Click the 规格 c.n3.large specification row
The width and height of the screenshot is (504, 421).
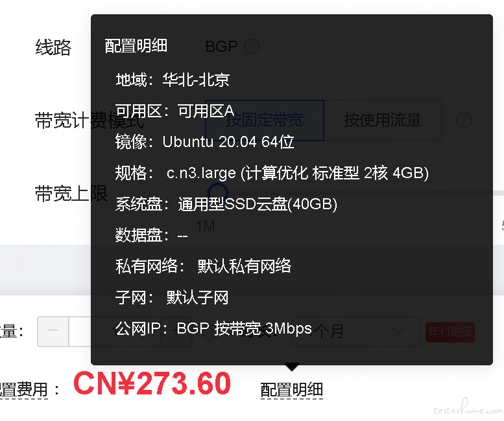coord(272,173)
